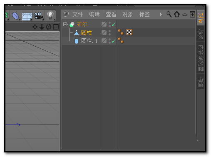Open the 标签 menu
Image resolution: width=211 pixels, height=157 pixels.
click(x=144, y=14)
